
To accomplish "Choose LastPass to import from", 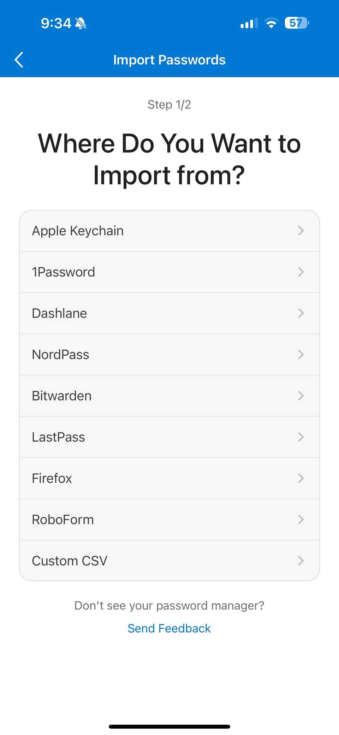I will [169, 437].
